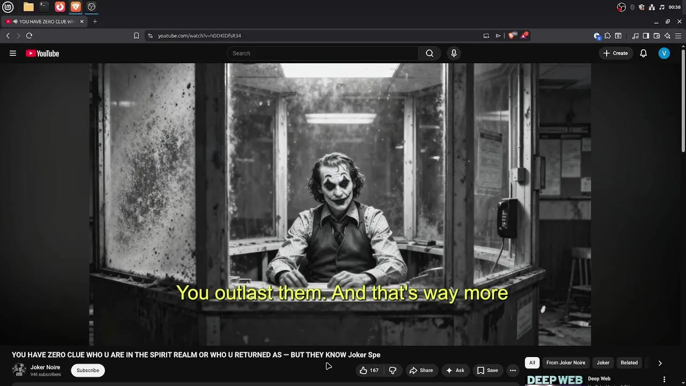Open the network connections tray icon
The height and width of the screenshot is (386, 686).
(651, 7)
